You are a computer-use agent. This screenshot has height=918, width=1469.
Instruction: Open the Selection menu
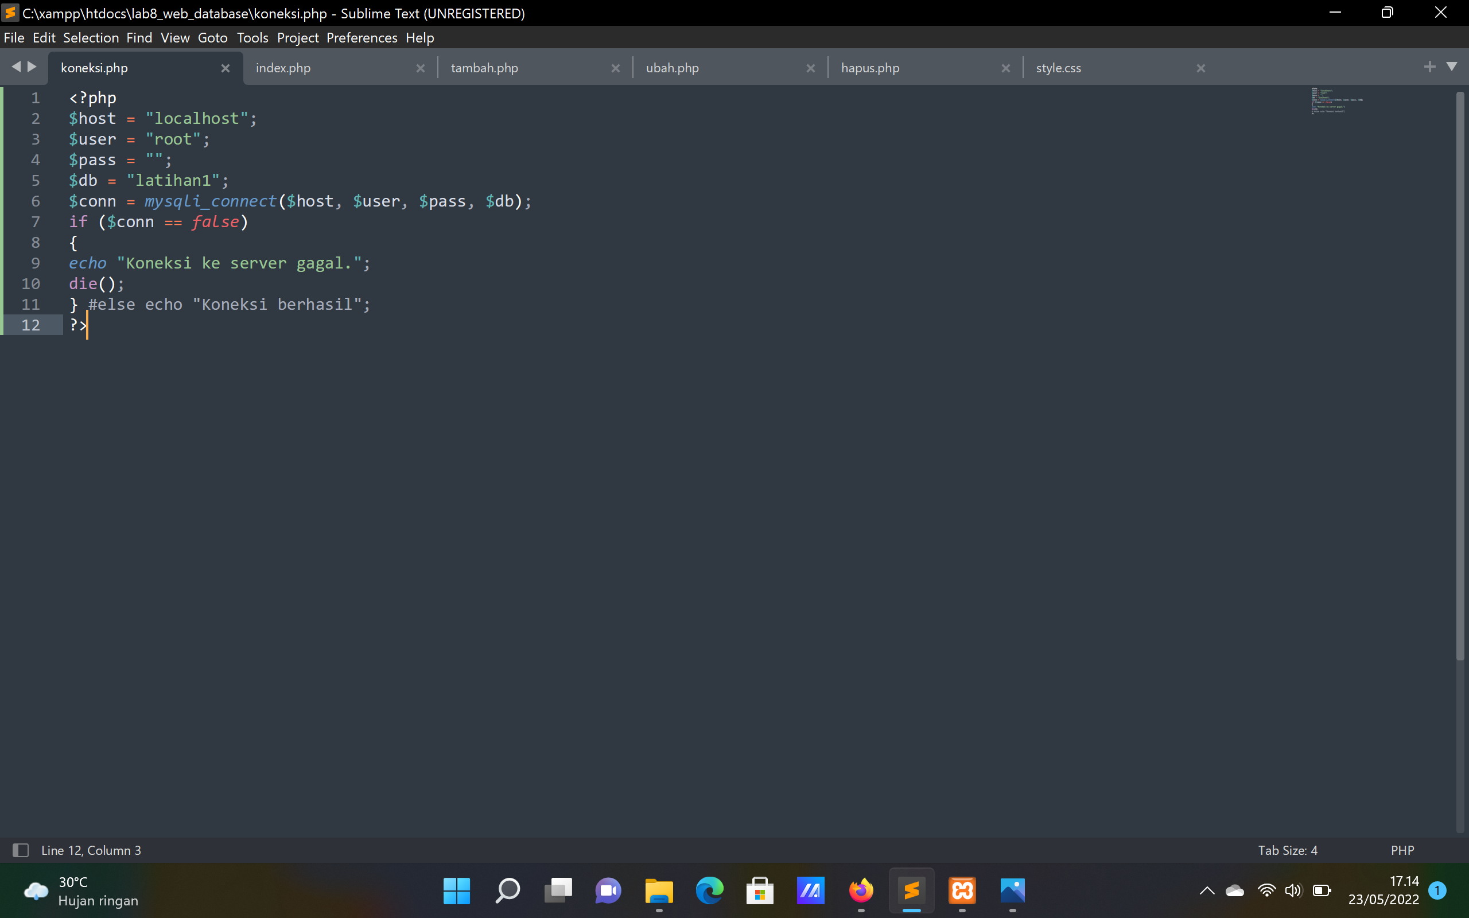(91, 38)
